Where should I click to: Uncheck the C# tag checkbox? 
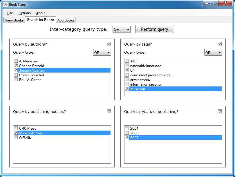[127, 70]
